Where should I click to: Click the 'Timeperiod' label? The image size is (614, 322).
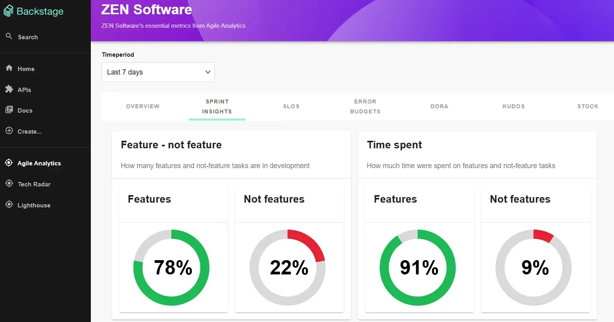pyautogui.click(x=118, y=54)
